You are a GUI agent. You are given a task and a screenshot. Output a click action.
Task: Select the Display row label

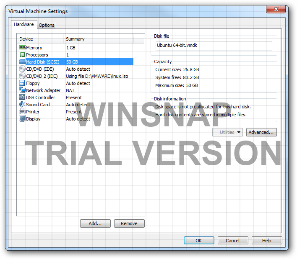click(x=33, y=119)
